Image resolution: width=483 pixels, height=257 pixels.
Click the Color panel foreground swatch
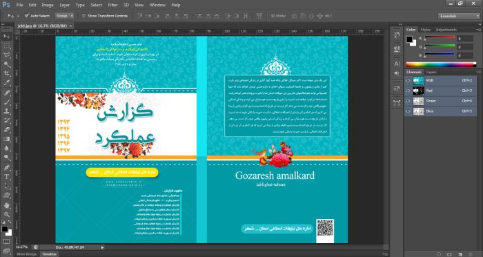(x=409, y=39)
